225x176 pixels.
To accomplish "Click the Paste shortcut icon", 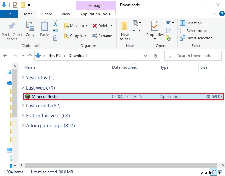I will pyautogui.click(x=55, y=38).
